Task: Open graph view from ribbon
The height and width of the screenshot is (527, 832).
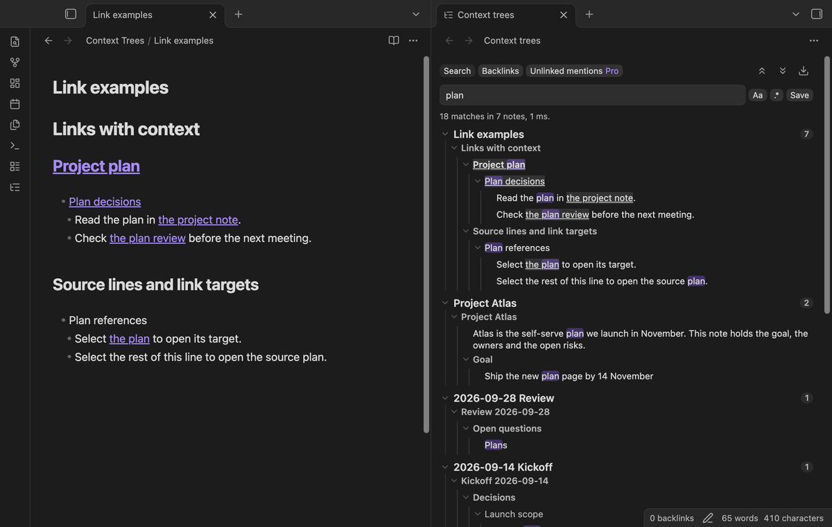Action: point(15,62)
